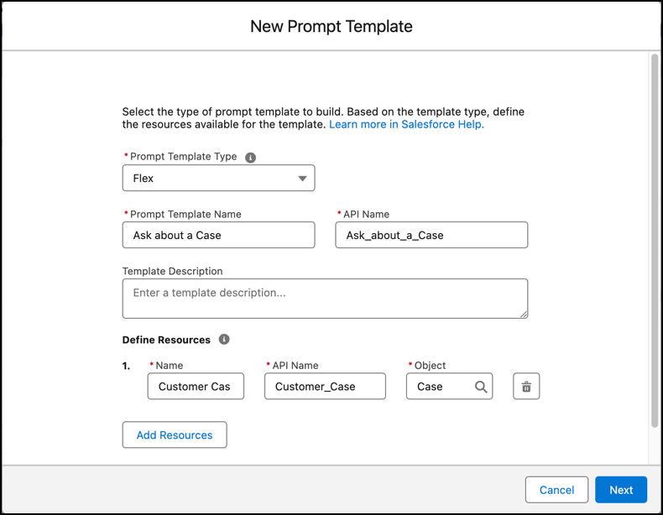This screenshot has height=515, width=663.
Task: Proceed by clicking the Next button
Action: coord(621,490)
